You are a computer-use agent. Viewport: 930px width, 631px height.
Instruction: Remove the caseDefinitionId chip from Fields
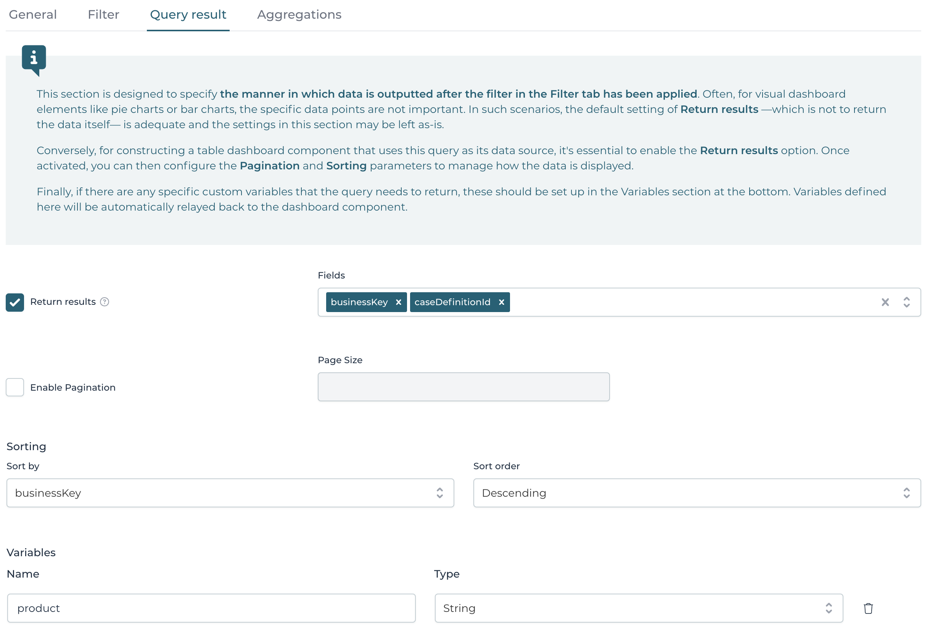(x=501, y=302)
